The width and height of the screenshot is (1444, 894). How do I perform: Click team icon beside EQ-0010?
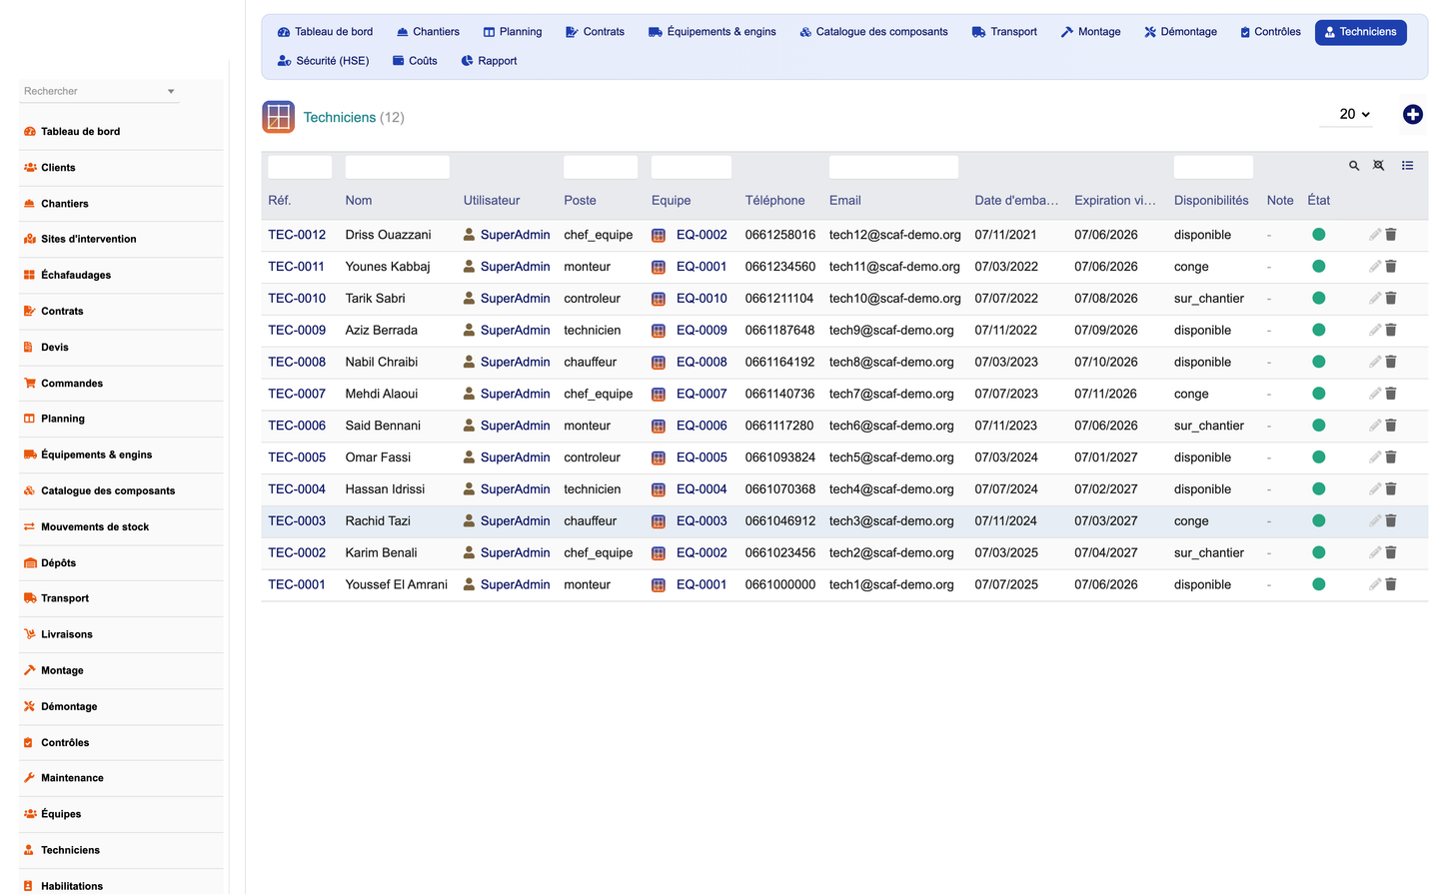(x=659, y=299)
